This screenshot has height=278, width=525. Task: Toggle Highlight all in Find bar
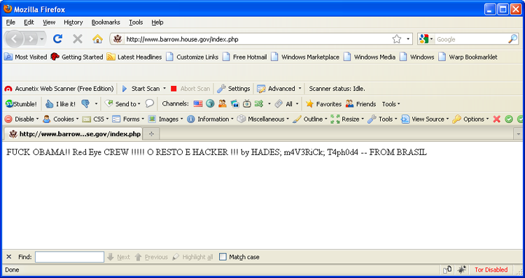tap(192, 256)
